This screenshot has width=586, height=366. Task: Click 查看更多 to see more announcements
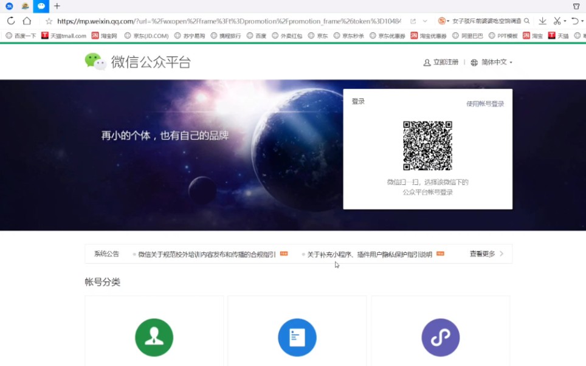(480, 254)
